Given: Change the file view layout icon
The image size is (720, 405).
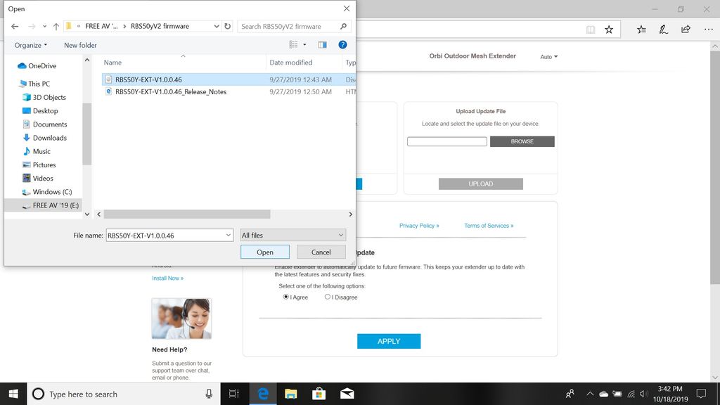Looking at the screenshot, I should pos(293,44).
